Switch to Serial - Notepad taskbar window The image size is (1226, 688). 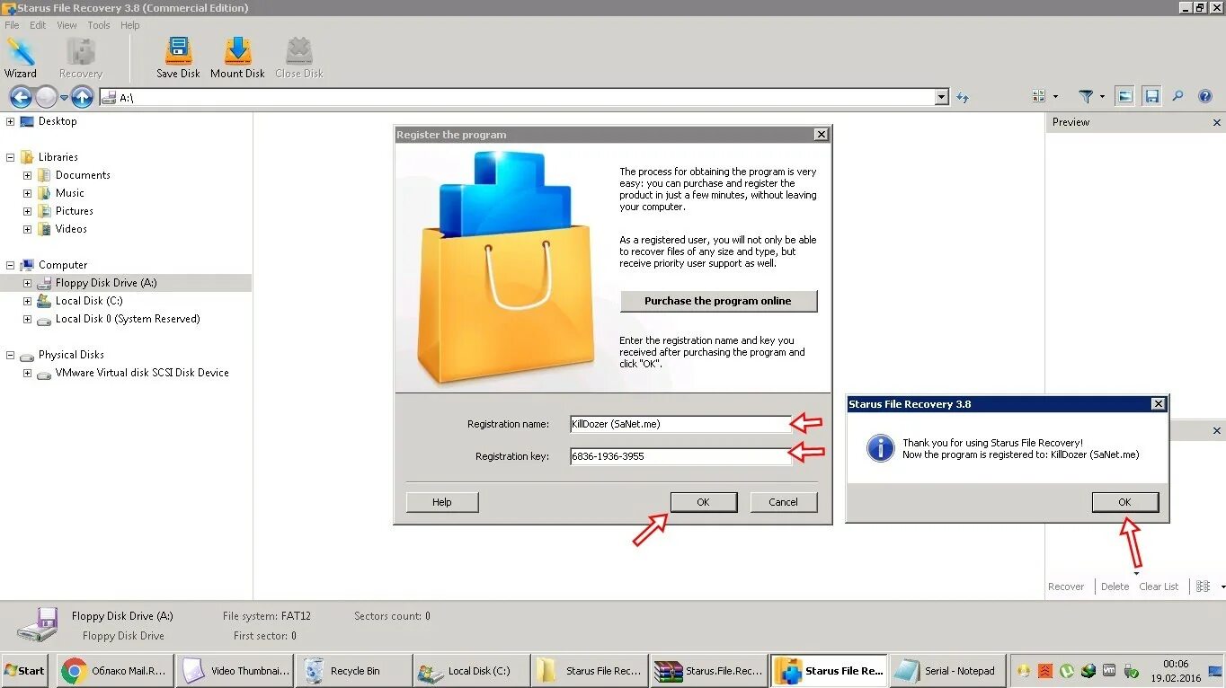[x=947, y=670]
